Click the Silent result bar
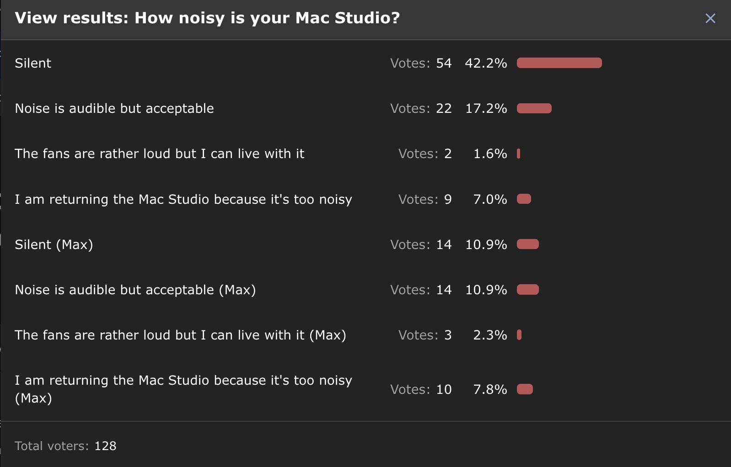The image size is (731, 467). click(x=559, y=63)
